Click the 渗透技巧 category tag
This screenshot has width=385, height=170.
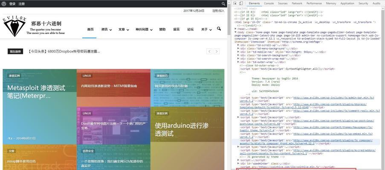pos(162,76)
